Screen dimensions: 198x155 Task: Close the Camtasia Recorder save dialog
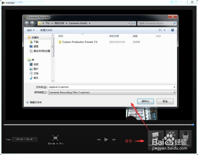173,17
